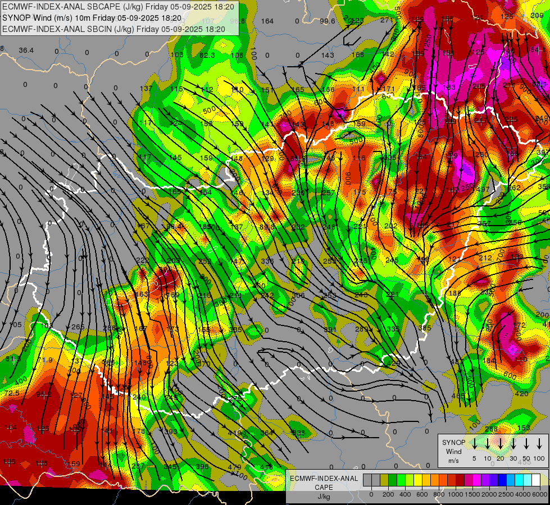Click the 164 value near the top
Screen dimensions: 550x505
267,21
